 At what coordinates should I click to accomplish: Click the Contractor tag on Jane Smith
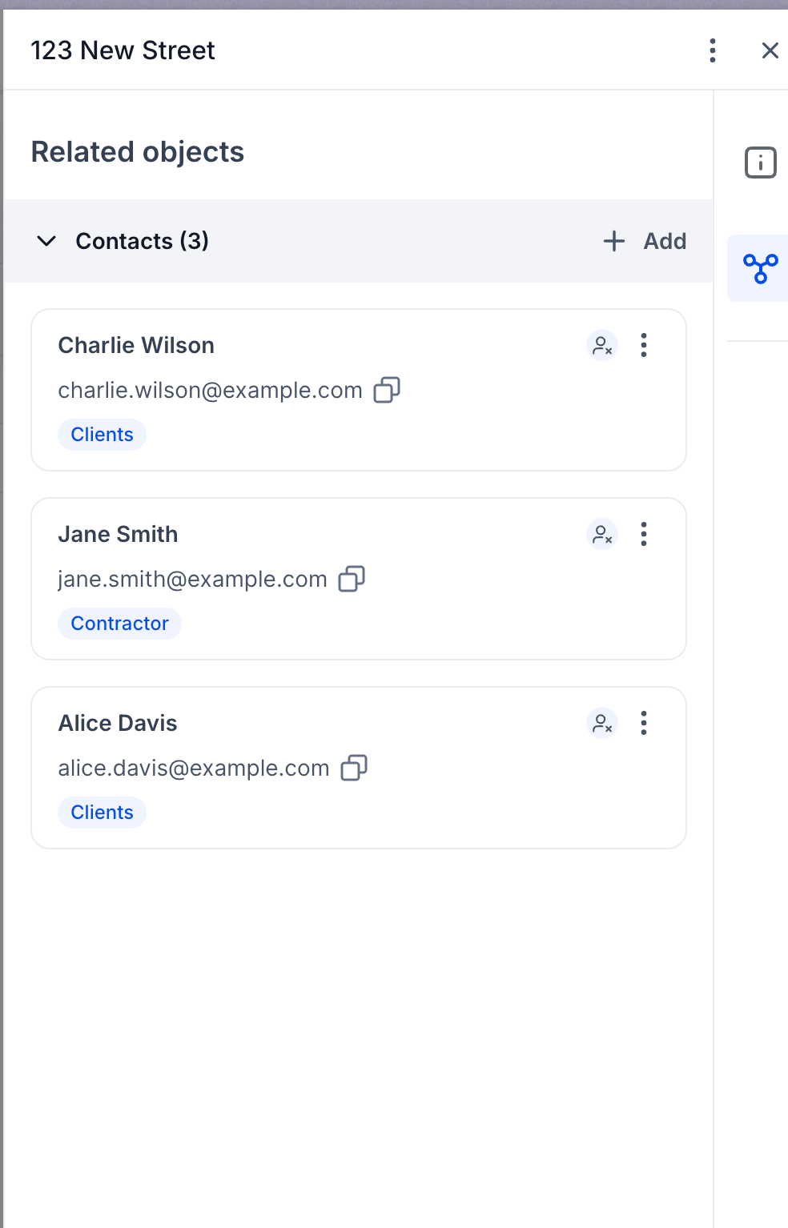pos(119,624)
